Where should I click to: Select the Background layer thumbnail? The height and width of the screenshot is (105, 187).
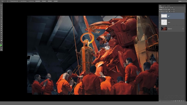point(164,29)
